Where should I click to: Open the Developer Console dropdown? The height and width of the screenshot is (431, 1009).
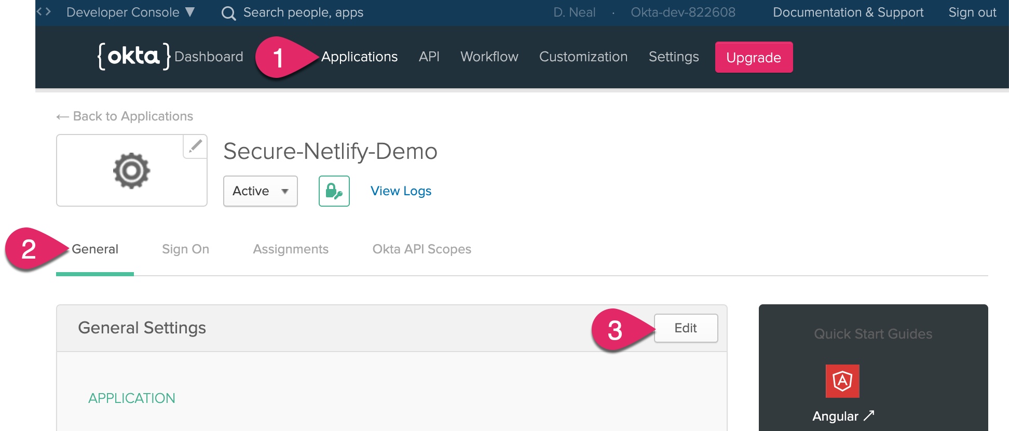[x=130, y=12]
